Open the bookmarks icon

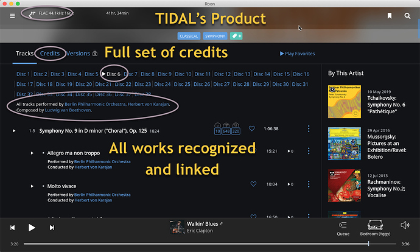coord(390,16)
